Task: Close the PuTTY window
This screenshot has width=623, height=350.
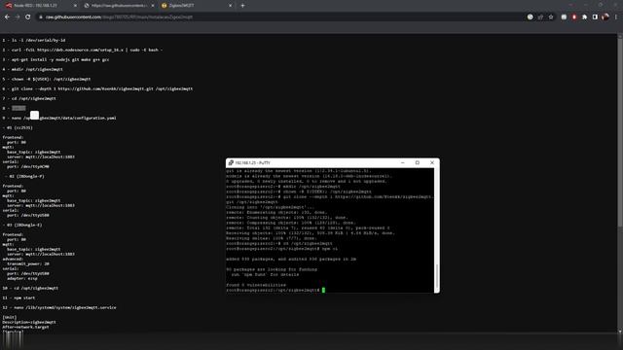Action: [432, 162]
